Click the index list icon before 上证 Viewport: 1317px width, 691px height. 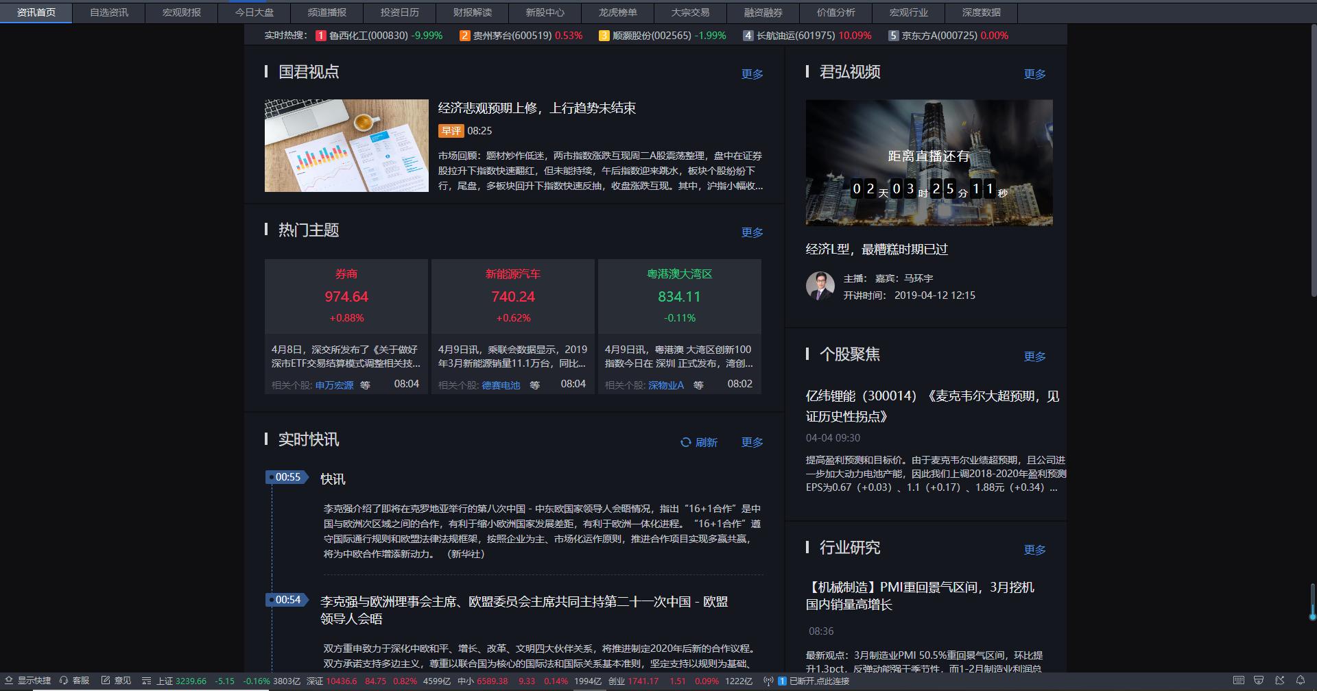click(146, 681)
